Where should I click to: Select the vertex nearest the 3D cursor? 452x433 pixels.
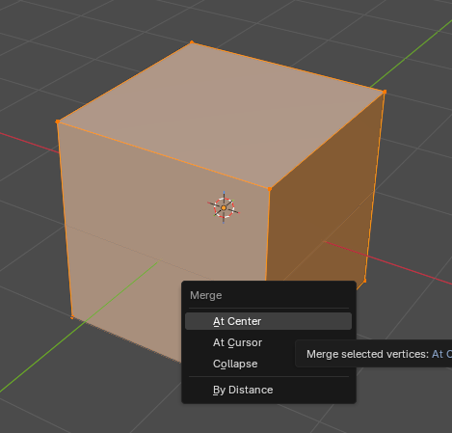click(270, 189)
